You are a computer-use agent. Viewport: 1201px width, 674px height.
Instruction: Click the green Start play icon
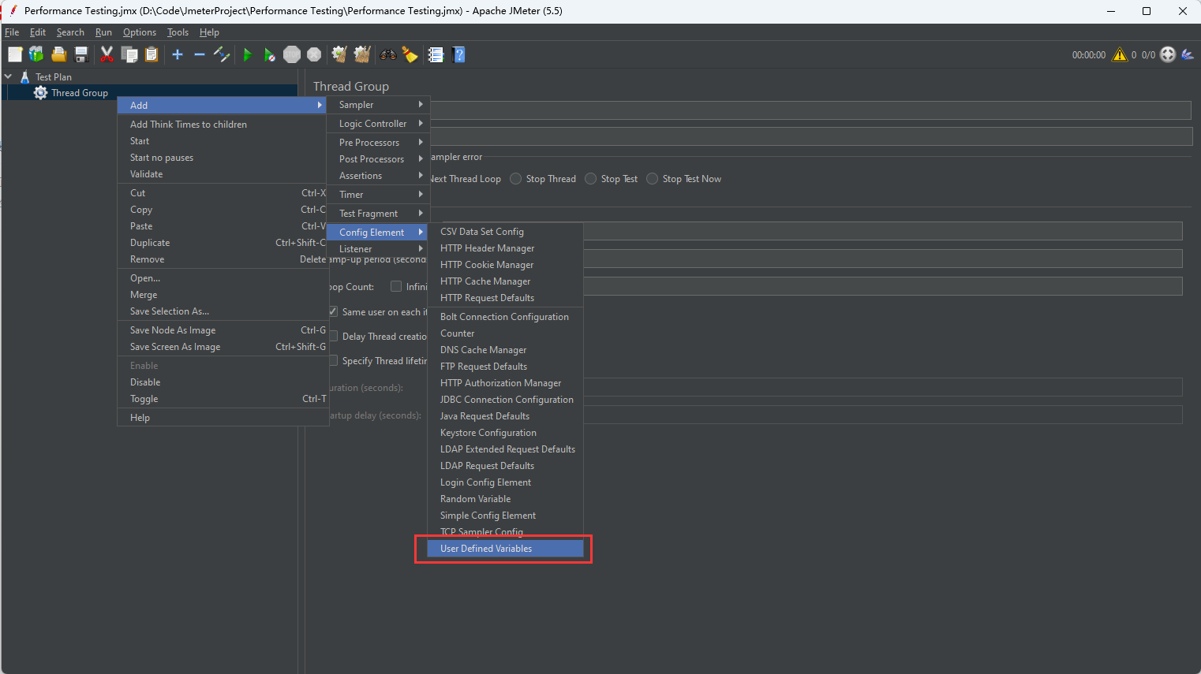pos(248,54)
